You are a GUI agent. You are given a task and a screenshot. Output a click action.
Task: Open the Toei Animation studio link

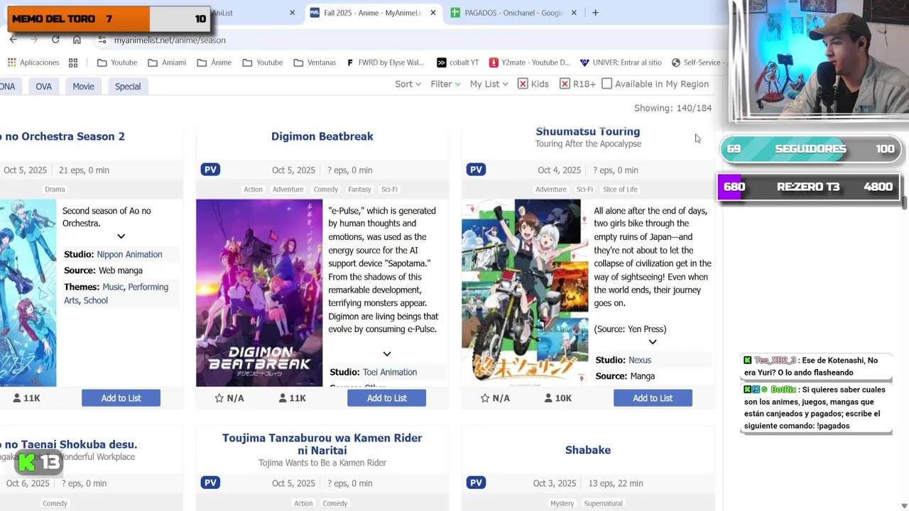click(390, 372)
